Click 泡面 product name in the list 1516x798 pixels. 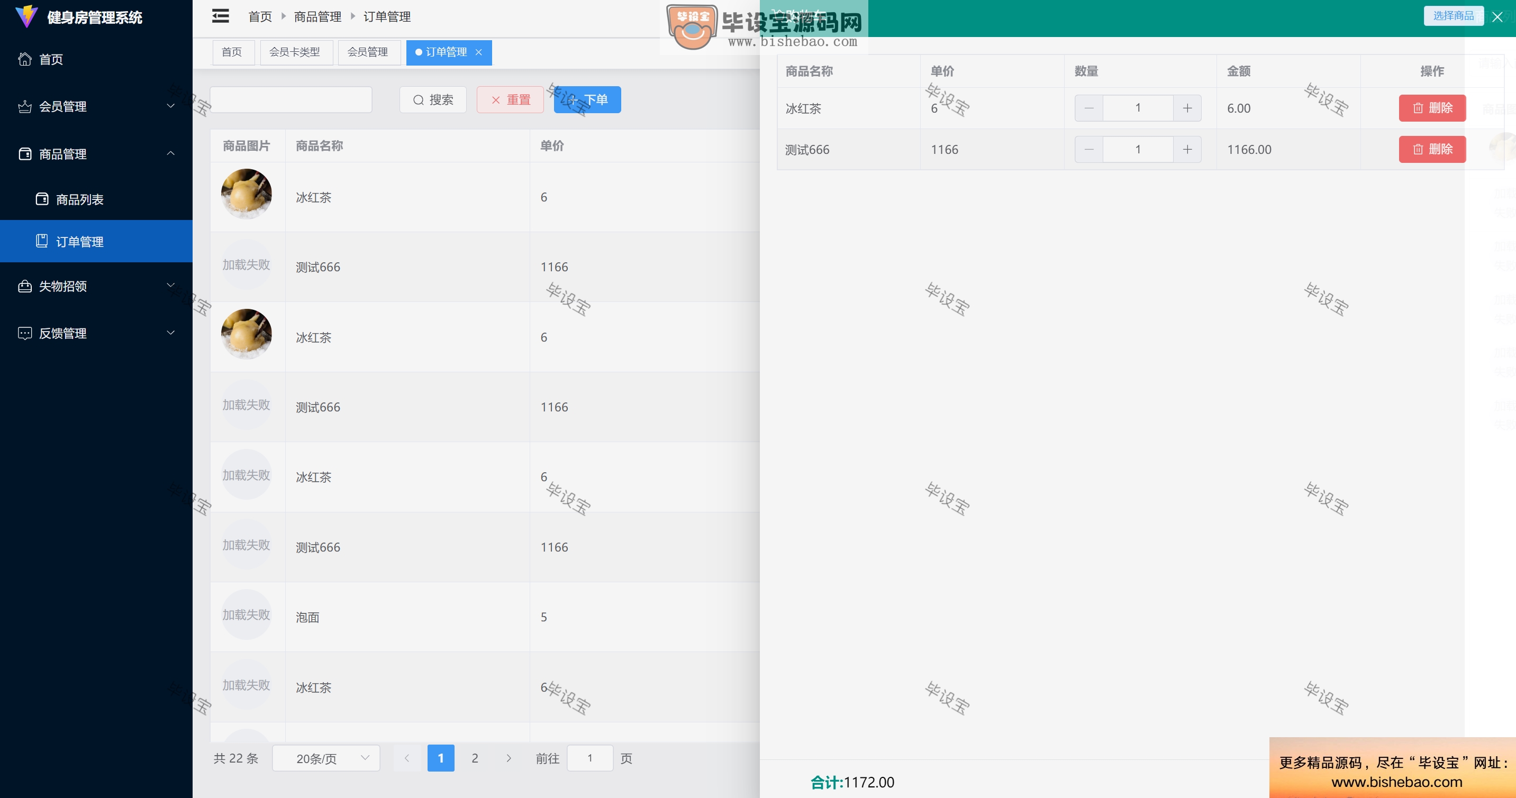point(308,618)
